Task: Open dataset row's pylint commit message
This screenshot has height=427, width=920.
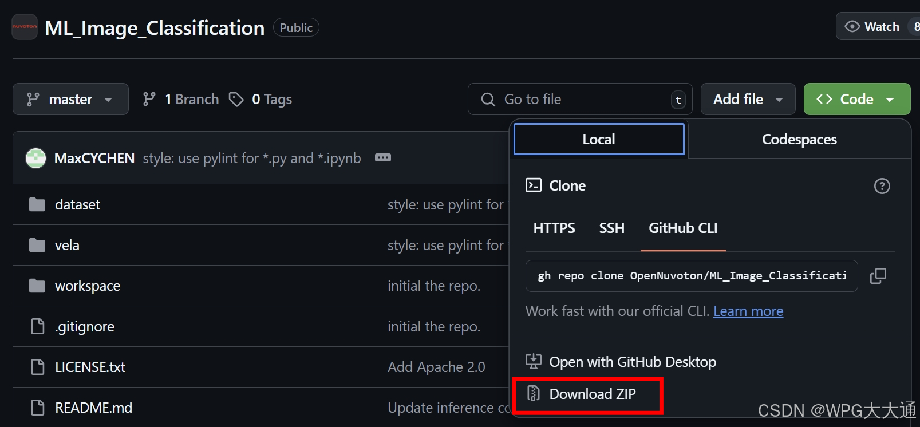Action: click(x=448, y=204)
